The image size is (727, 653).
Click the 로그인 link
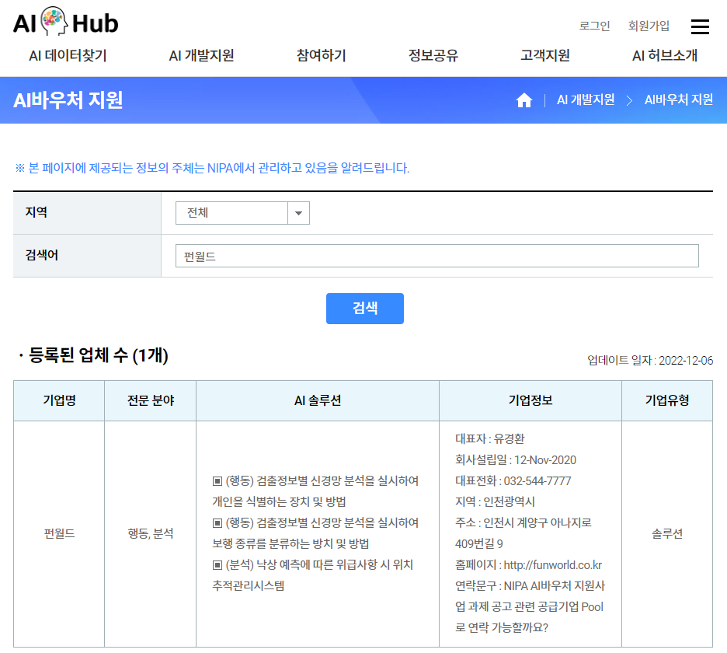pyautogui.click(x=595, y=26)
